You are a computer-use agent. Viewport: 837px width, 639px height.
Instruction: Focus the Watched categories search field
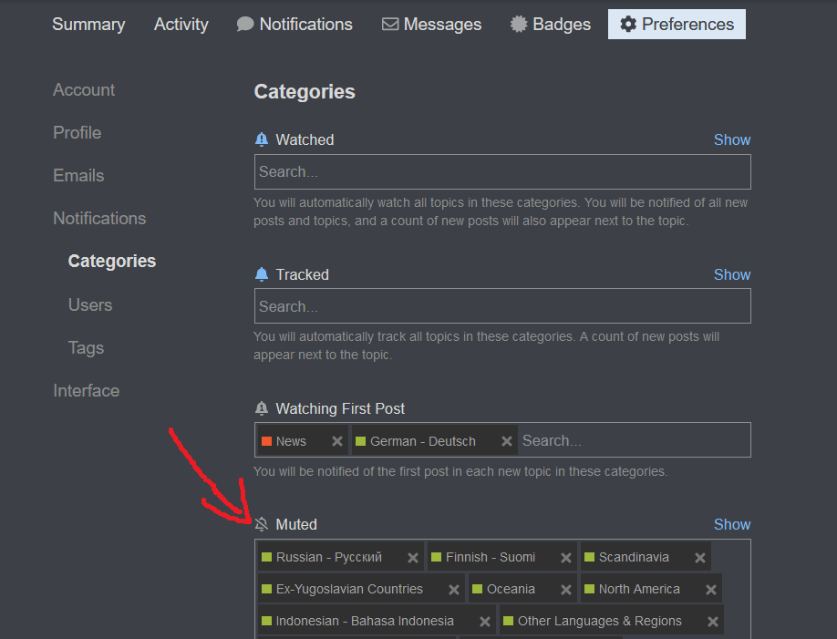(502, 172)
